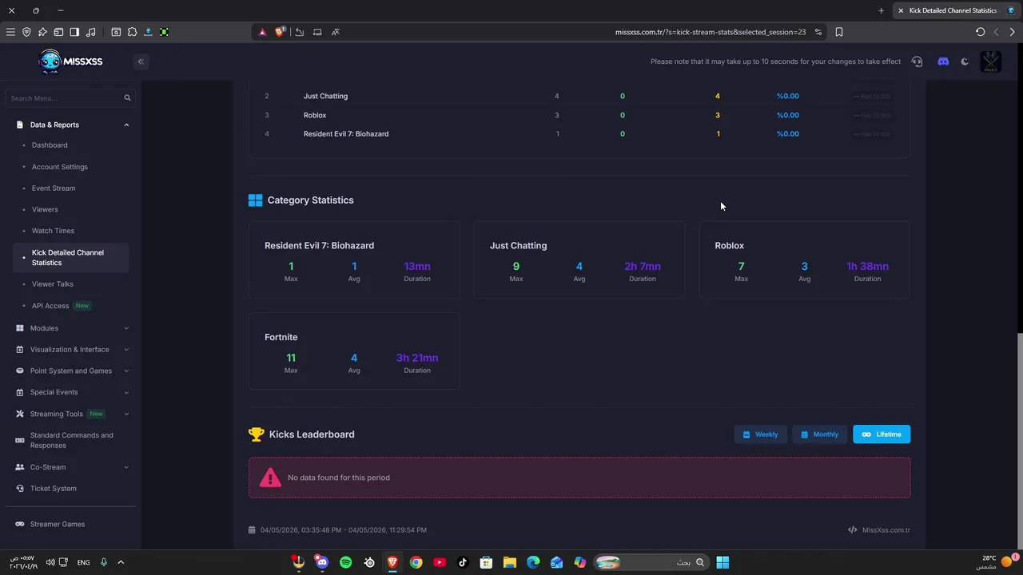The width and height of the screenshot is (1023, 575).
Task: Click the address bar URL
Action: pyautogui.click(x=710, y=32)
